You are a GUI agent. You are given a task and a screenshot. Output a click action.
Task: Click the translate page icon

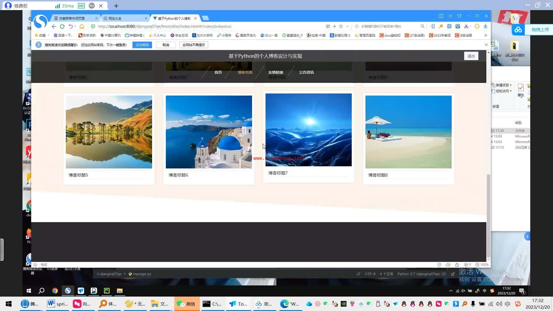449,26
